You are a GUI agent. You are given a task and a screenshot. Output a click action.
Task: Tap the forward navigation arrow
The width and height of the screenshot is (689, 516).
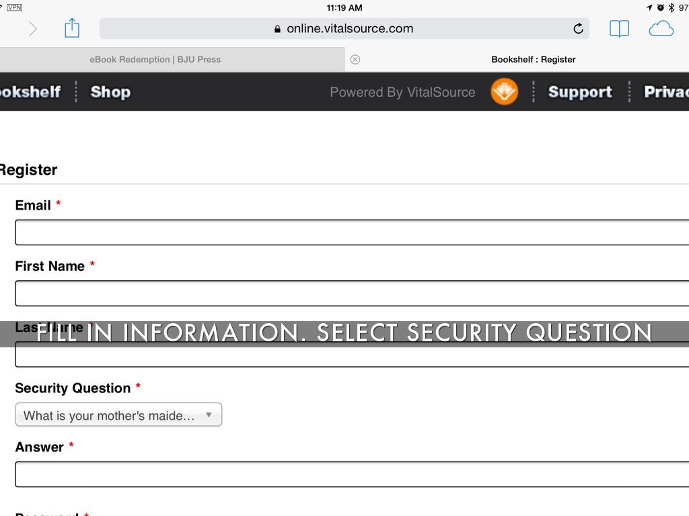click(x=32, y=28)
